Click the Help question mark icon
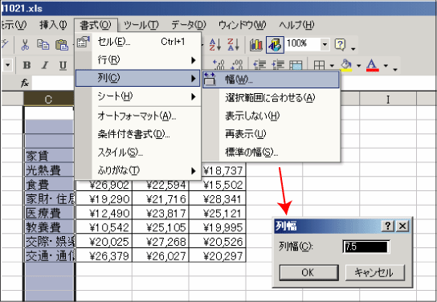This screenshot has height=302, width=437. tap(341, 44)
